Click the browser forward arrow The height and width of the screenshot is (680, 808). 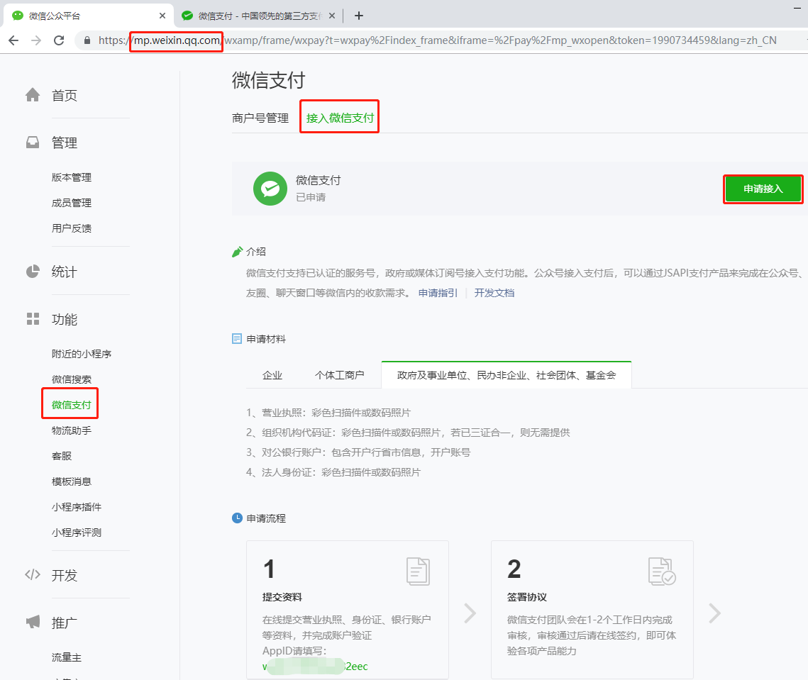coord(36,40)
